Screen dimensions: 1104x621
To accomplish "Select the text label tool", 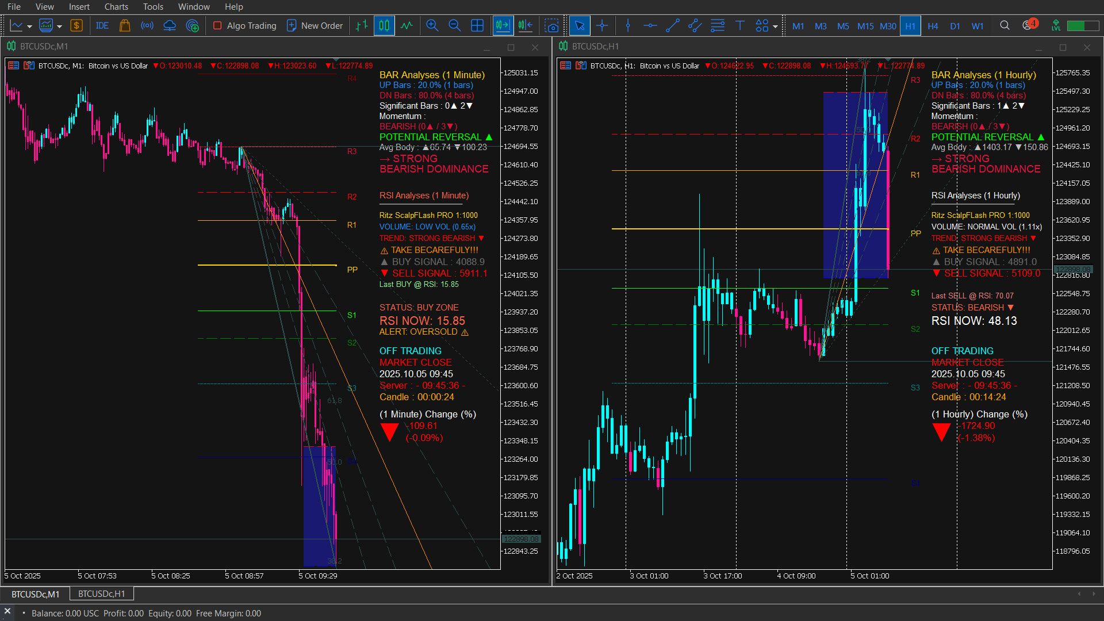I will tap(740, 26).
